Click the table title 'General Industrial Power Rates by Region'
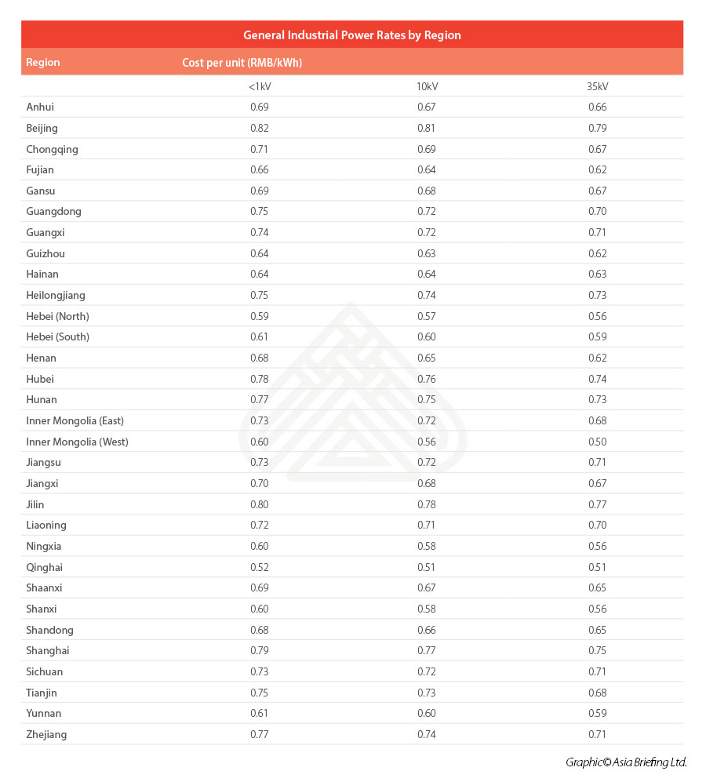 pos(352,35)
